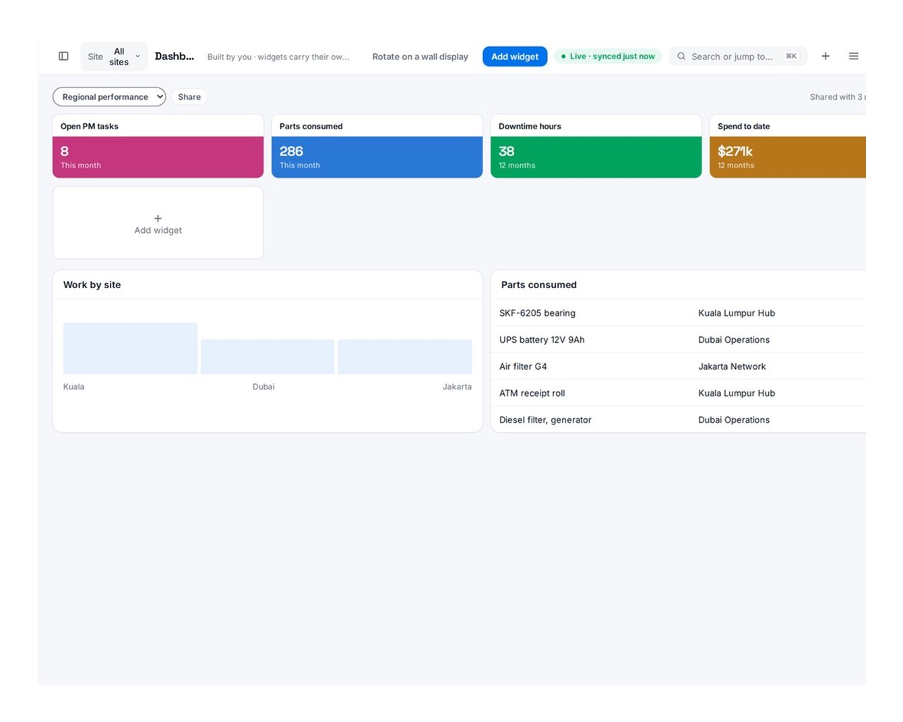The width and height of the screenshot is (903, 722).
Task: Open the Site All sites selector
Action: click(114, 57)
